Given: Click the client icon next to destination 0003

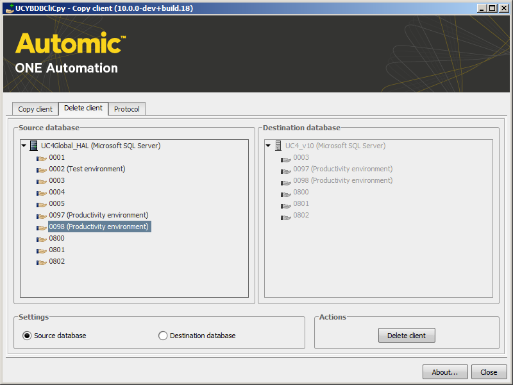Looking at the screenshot, I should [x=285, y=160].
